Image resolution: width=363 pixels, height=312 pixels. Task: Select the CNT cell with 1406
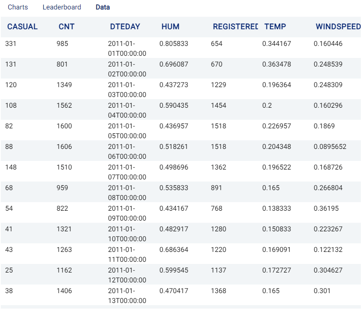point(64,291)
